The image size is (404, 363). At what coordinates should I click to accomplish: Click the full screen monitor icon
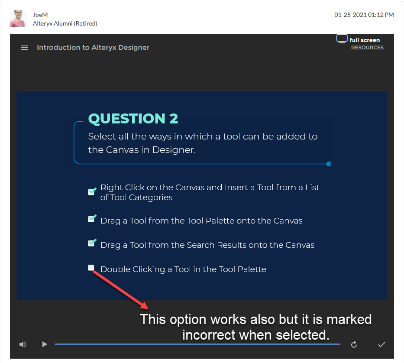(342, 39)
